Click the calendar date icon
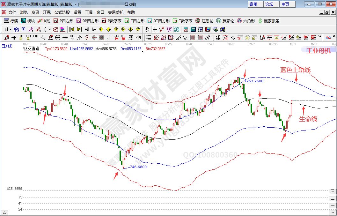The height and width of the screenshot is (216, 337). pos(186,29)
